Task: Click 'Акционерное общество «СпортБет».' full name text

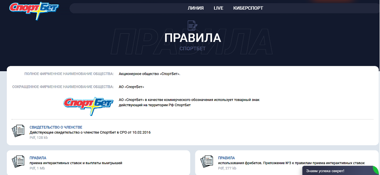Action: click(149, 74)
